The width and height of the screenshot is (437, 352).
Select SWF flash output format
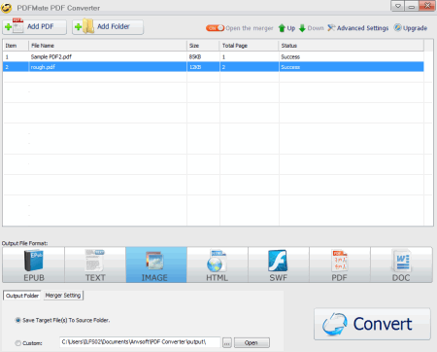pyautogui.click(x=279, y=264)
